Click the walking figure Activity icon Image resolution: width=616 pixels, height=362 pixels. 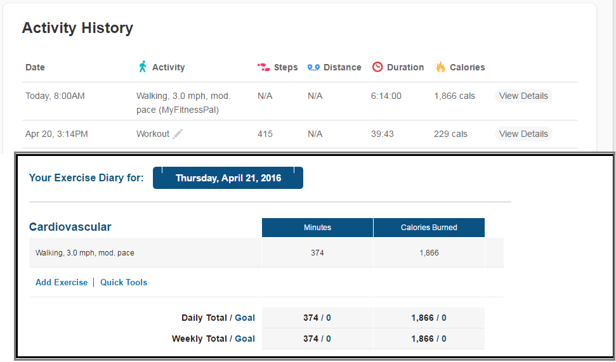point(143,67)
